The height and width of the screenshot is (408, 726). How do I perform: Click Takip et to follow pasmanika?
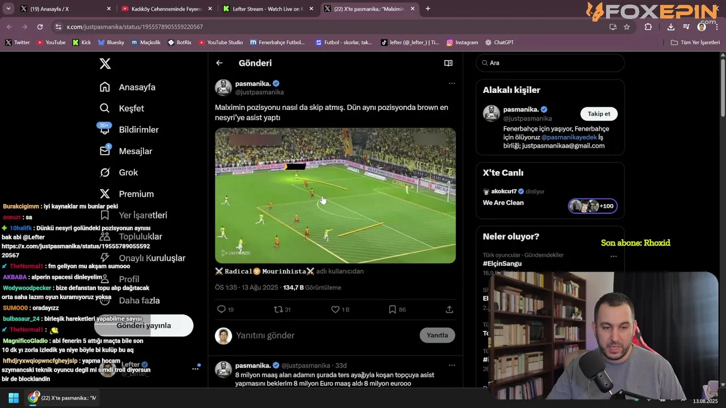[599, 114]
